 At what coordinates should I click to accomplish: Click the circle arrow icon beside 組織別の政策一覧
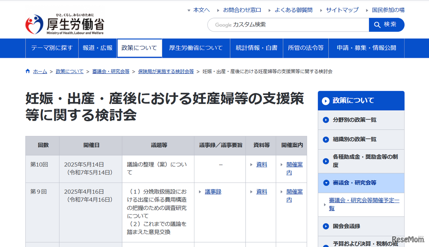[326, 139]
